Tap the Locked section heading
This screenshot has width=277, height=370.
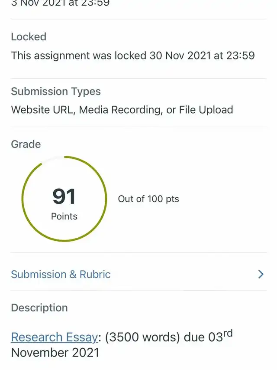coord(29,36)
